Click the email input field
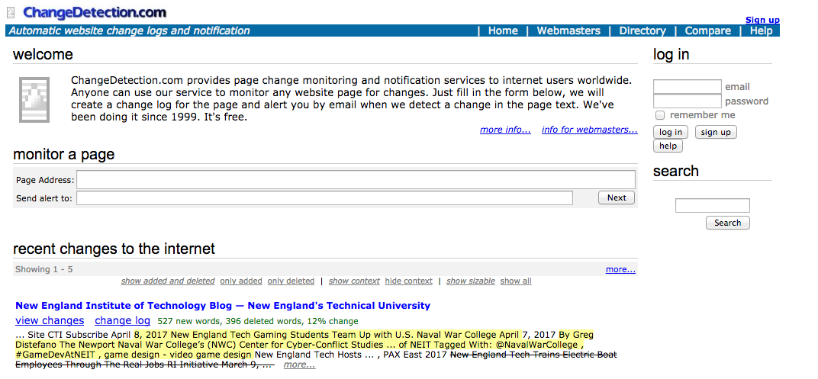This screenshot has height=379, width=818. (x=687, y=86)
